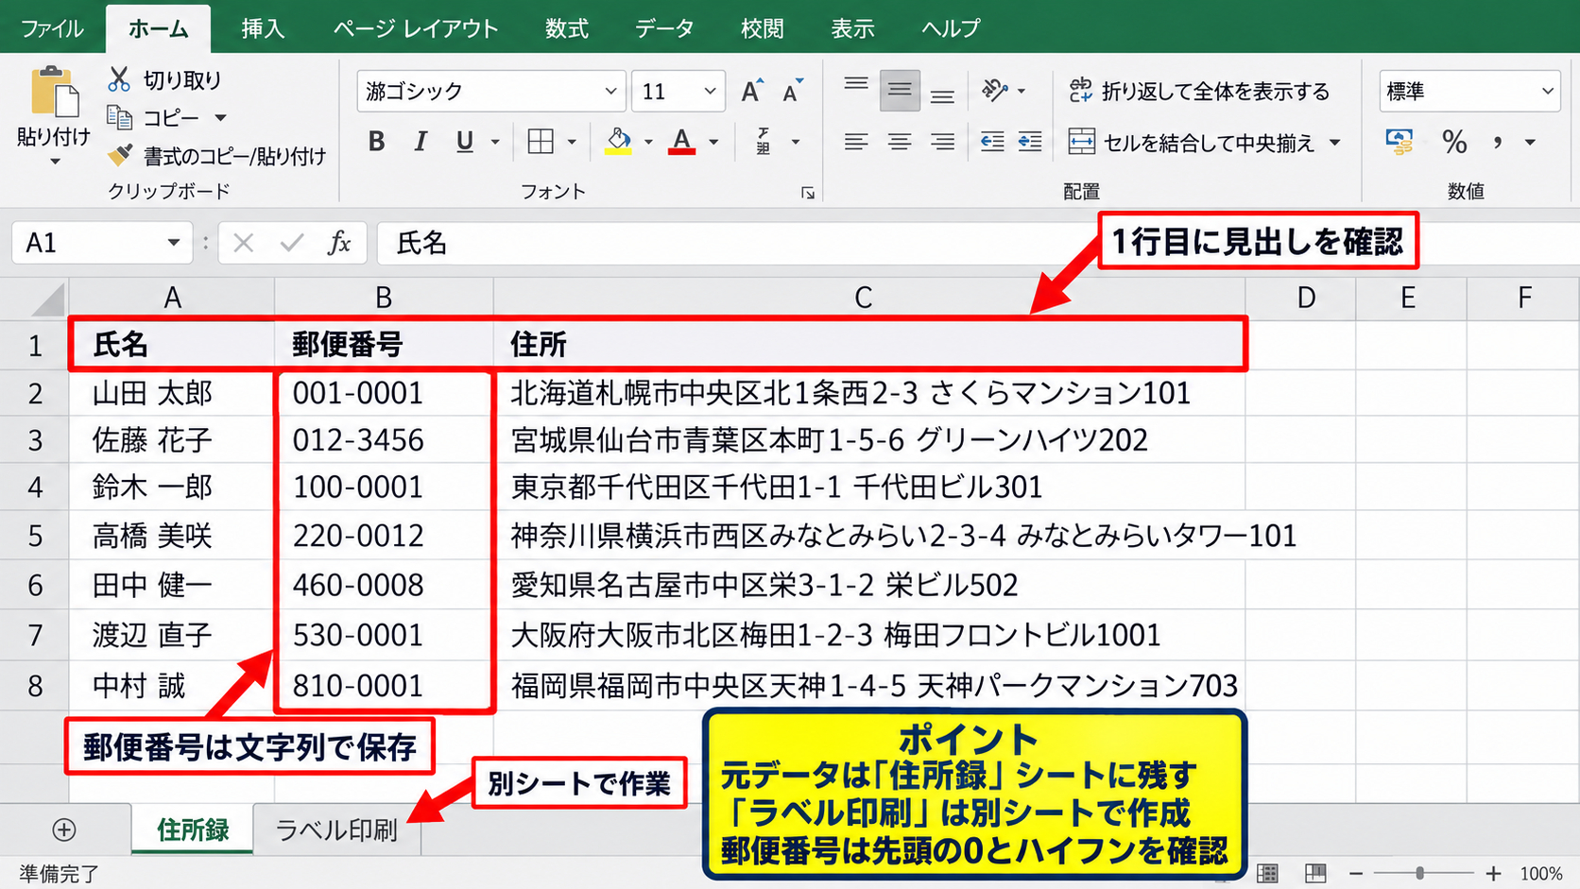Image resolution: width=1580 pixels, height=889 pixels.
Task: Adjust the zoom slider handle in status bar
Action: 1419,873
